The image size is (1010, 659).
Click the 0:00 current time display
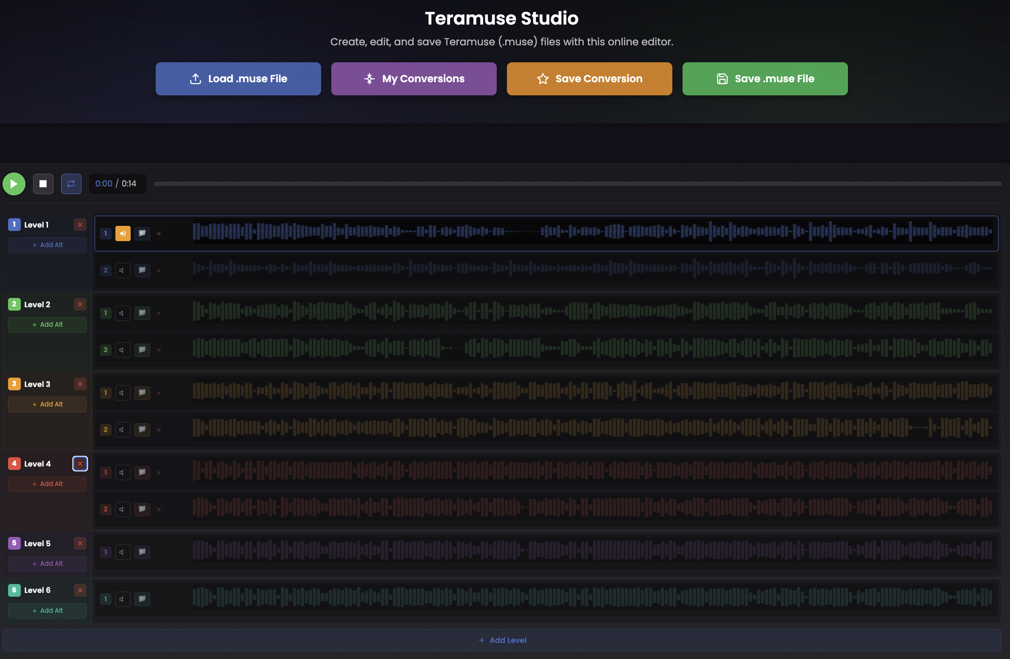click(104, 184)
